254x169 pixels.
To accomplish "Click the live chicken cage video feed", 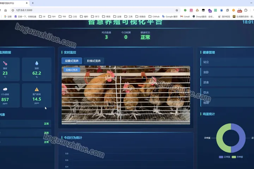I will [x=126, y=95].
